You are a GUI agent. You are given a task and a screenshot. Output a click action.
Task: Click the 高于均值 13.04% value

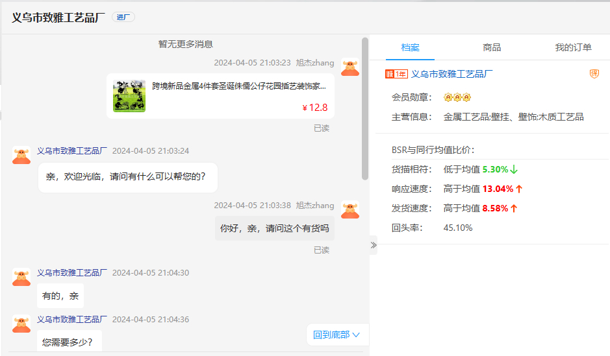coord(479,189)
